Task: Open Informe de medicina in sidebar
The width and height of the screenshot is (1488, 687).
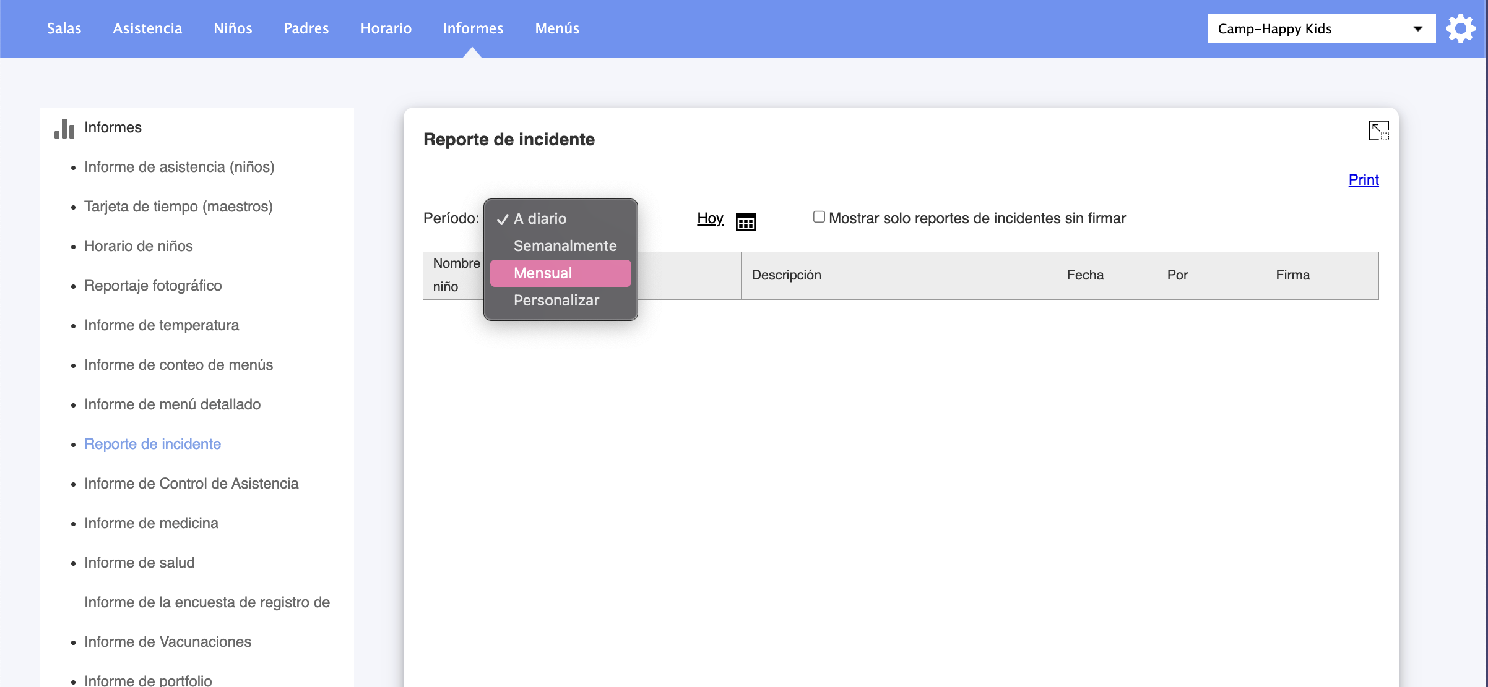Action: (x=151, y=523)
